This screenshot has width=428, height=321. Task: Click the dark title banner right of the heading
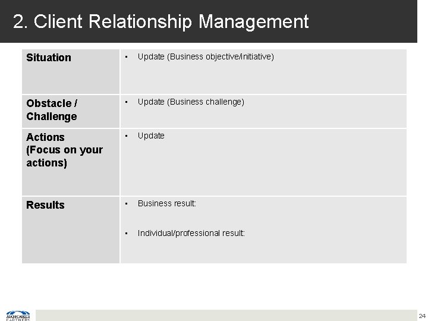(x=369, y=22)
